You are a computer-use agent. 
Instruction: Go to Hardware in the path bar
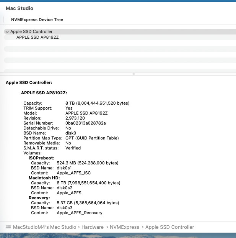[93, 227]
